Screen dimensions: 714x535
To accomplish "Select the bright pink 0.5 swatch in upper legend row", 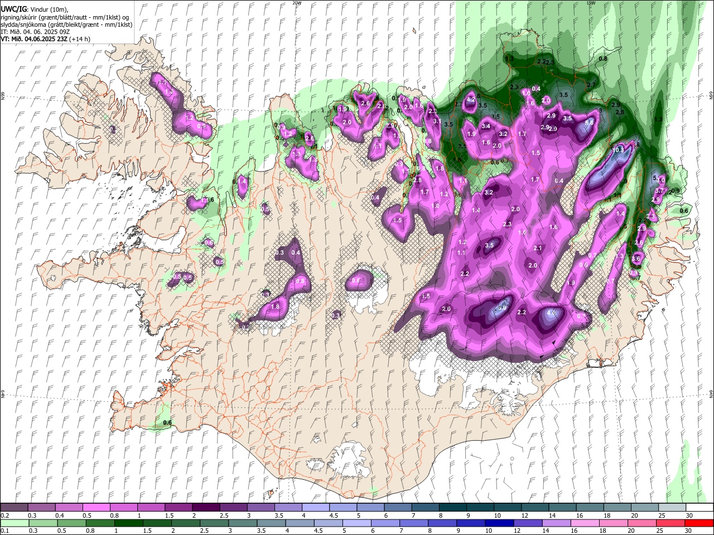I will coord(96,508).
